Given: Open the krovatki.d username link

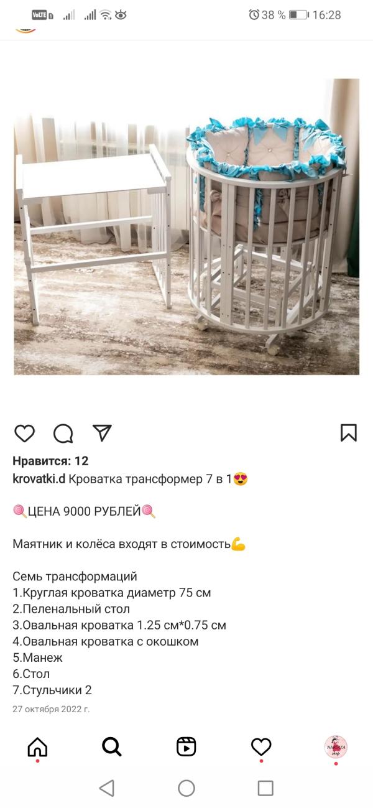Looking at the screenshot, I should tap(39, 479).
